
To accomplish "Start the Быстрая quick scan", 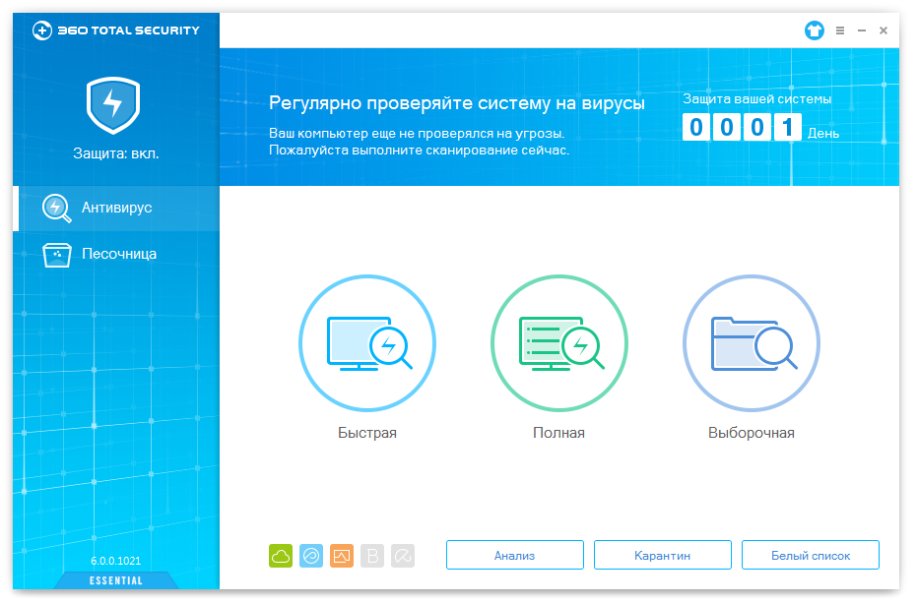I will click(367, 343).
